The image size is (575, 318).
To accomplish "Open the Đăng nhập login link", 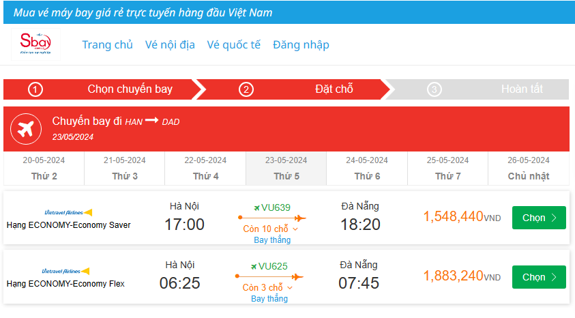I will click(301, 45).
